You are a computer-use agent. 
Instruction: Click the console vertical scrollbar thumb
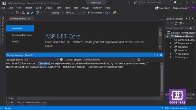point(162,79)
